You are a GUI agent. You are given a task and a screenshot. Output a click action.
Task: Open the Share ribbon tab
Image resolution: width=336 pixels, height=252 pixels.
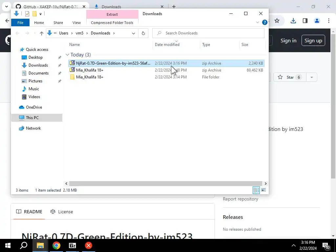(58, 23)
